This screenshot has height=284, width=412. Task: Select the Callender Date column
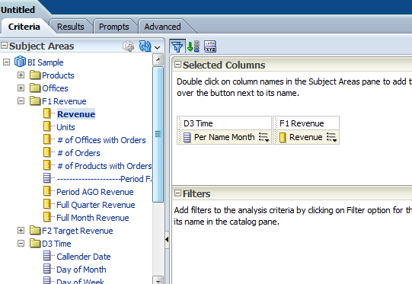point(84,257)
